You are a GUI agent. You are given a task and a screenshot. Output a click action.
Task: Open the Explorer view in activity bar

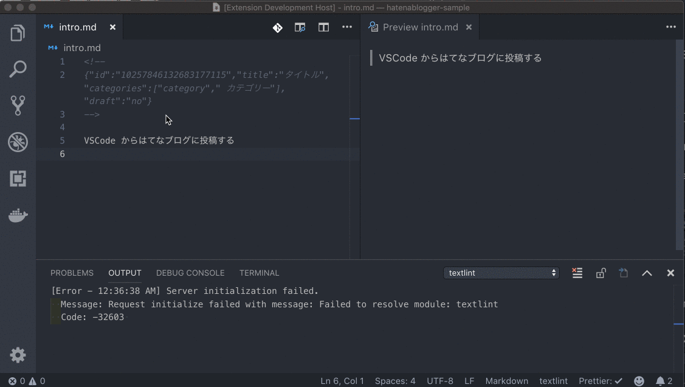coord(18,33)
